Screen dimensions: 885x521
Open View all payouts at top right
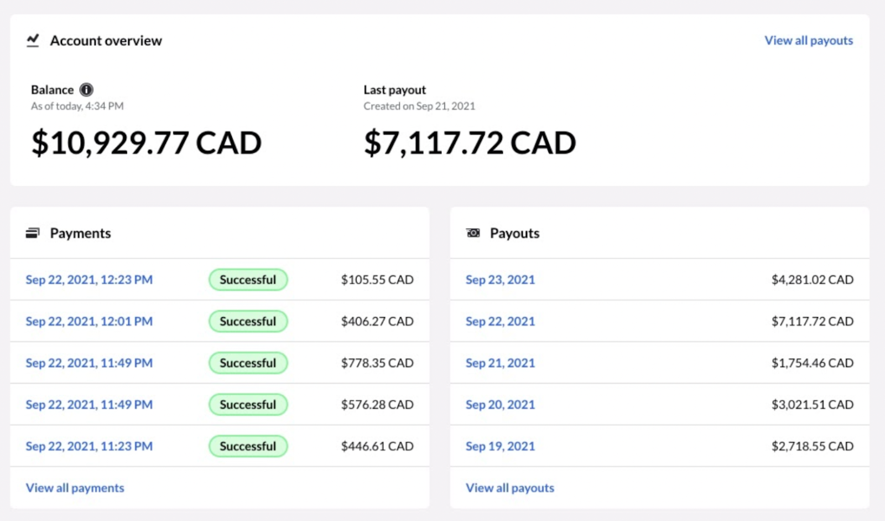coord(808,40)
